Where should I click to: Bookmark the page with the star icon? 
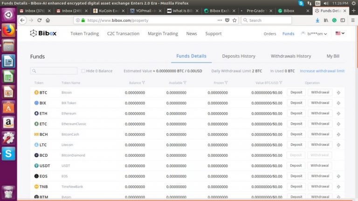(x=234, y=20)
